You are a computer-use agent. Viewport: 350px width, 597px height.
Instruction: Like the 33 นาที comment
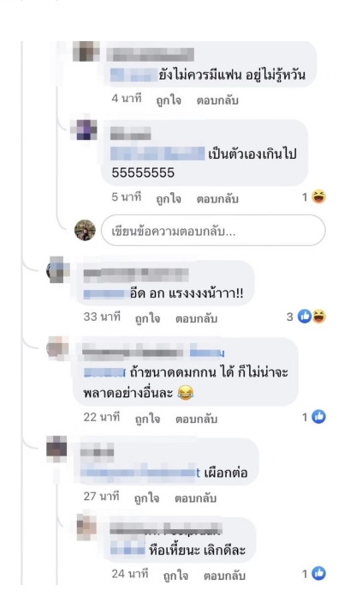click(x=147, y=318)
